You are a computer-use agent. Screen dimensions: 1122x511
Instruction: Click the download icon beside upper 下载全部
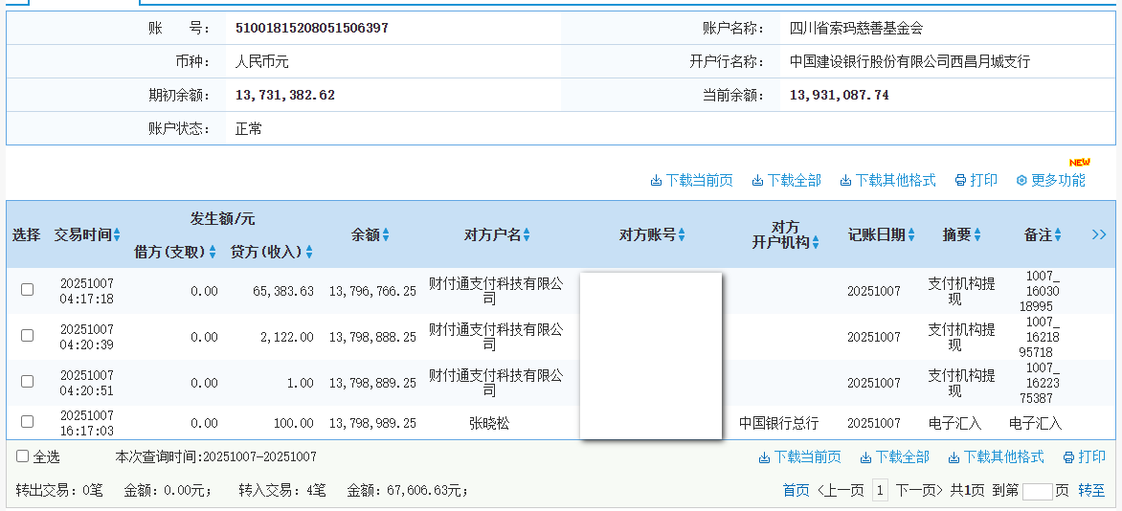click(x=757, y=181)
